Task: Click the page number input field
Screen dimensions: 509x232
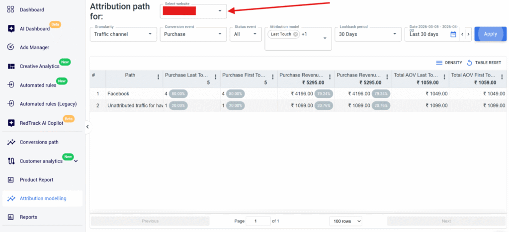Action: point(258,221)
